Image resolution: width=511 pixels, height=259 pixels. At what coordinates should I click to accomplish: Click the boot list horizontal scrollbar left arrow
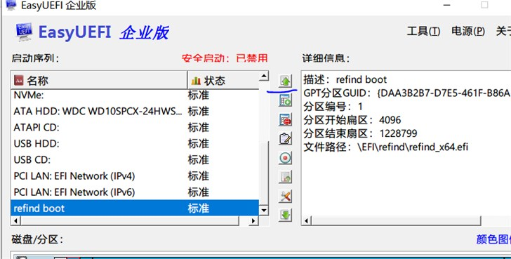15,220
